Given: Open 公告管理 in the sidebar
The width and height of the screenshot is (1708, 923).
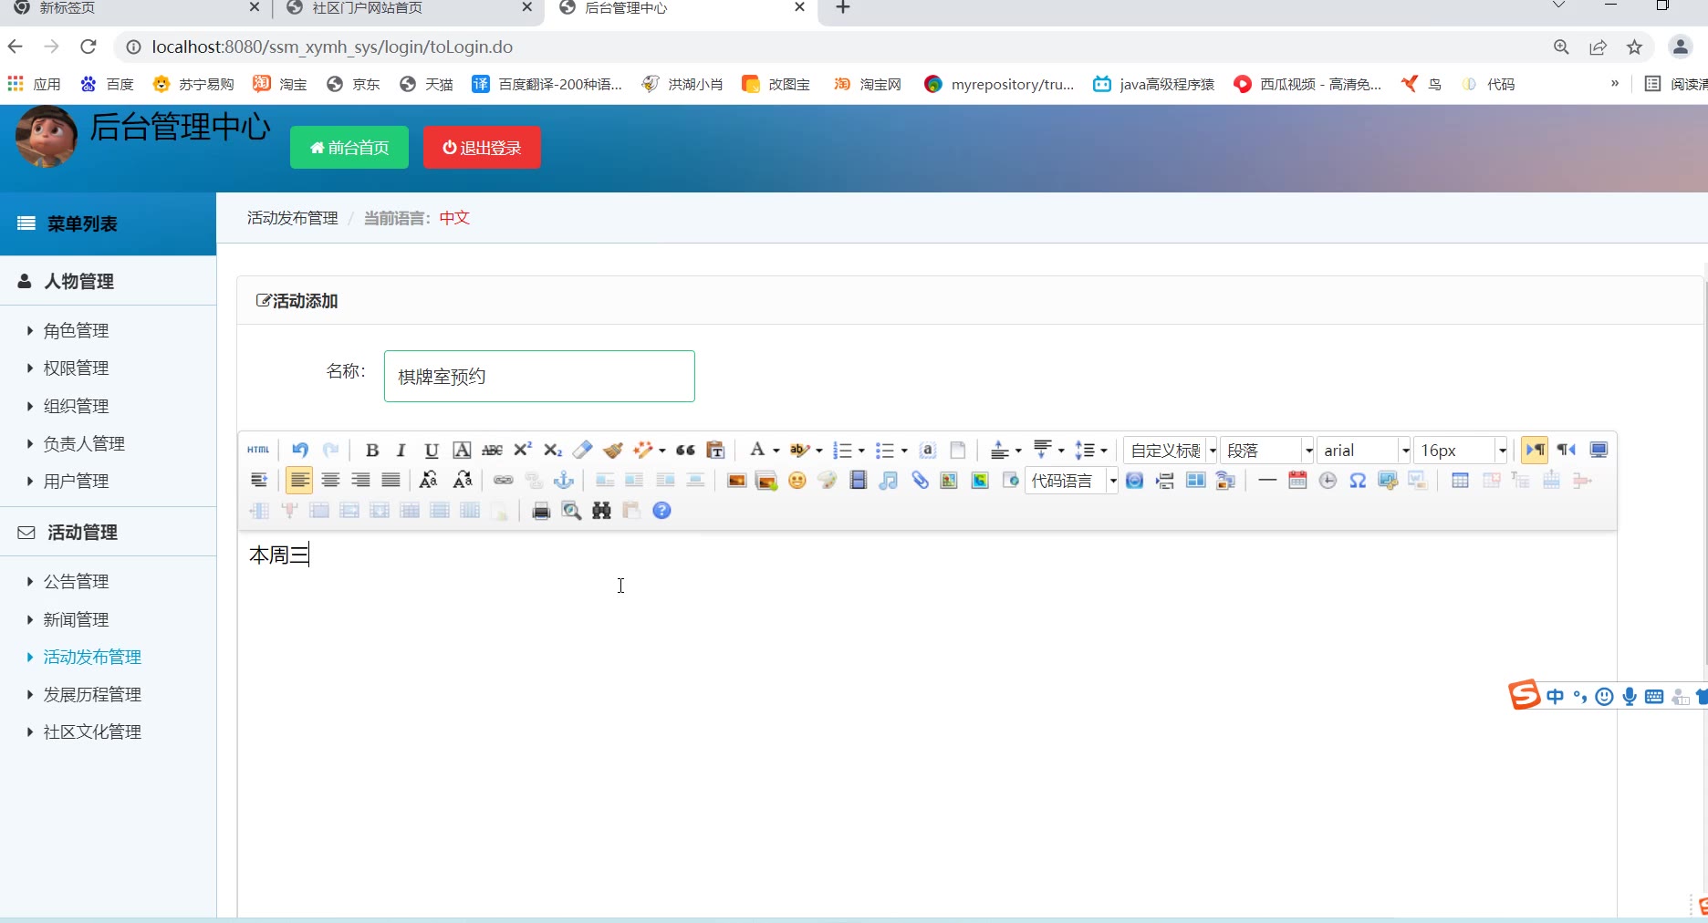Looking at the screenshot, I should pyautogui.click(x=76, y=581).
